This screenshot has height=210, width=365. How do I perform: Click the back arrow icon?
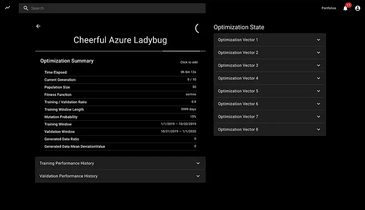pos(38,26)
